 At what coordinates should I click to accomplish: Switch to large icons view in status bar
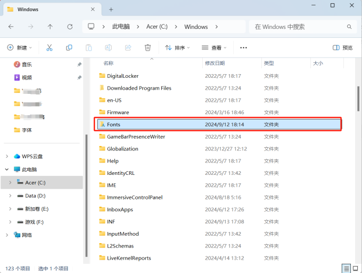(x=356, y=269)
